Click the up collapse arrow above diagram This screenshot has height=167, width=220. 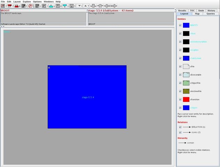tap(1, 26)
